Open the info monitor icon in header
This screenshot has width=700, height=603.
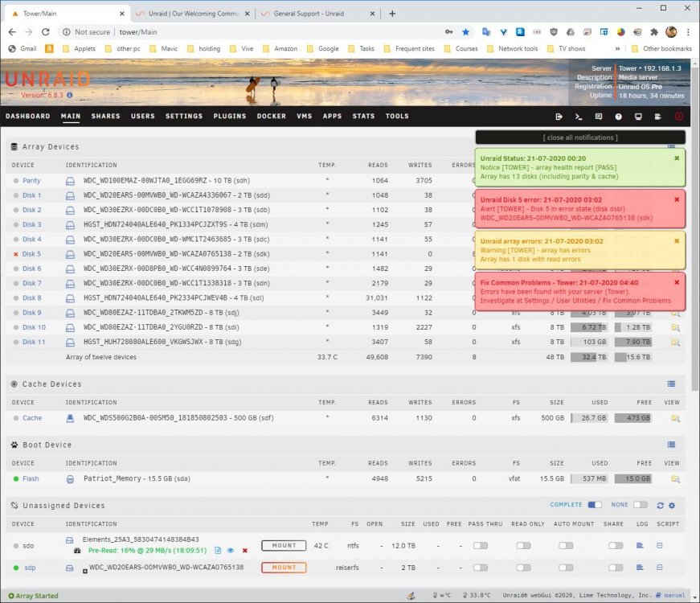(638, 117)
